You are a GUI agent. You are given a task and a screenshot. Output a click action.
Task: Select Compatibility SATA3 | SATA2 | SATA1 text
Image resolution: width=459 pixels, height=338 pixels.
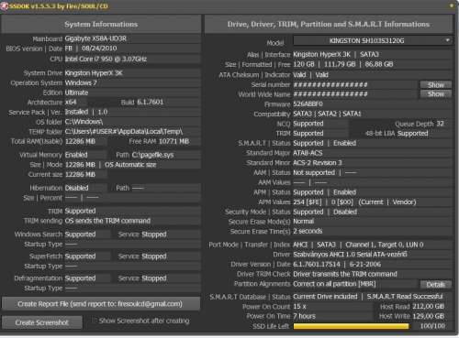pyautogui.click(x=327, y=114)
